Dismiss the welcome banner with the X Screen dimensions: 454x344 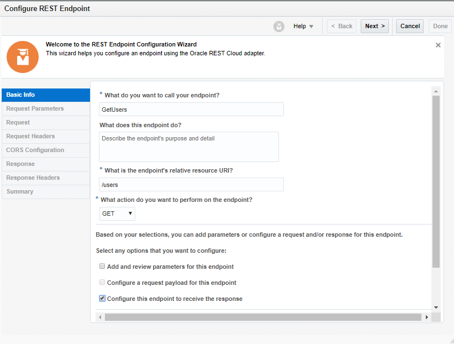438,45
